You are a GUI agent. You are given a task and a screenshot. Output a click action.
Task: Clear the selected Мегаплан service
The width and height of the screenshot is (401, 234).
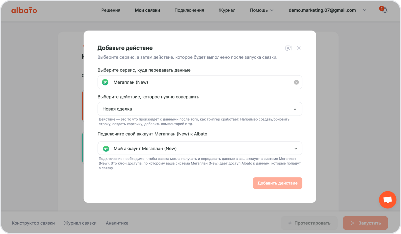[296, 82]
